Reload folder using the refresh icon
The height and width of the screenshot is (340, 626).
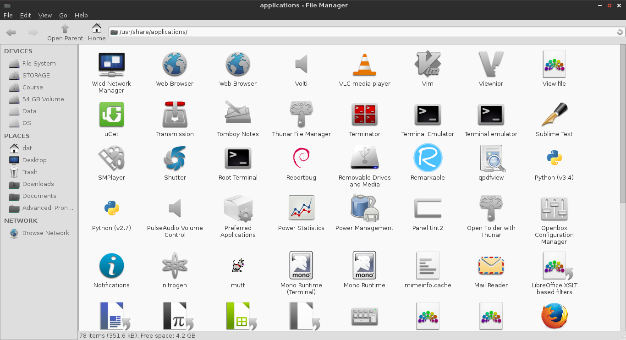[620, 32]
